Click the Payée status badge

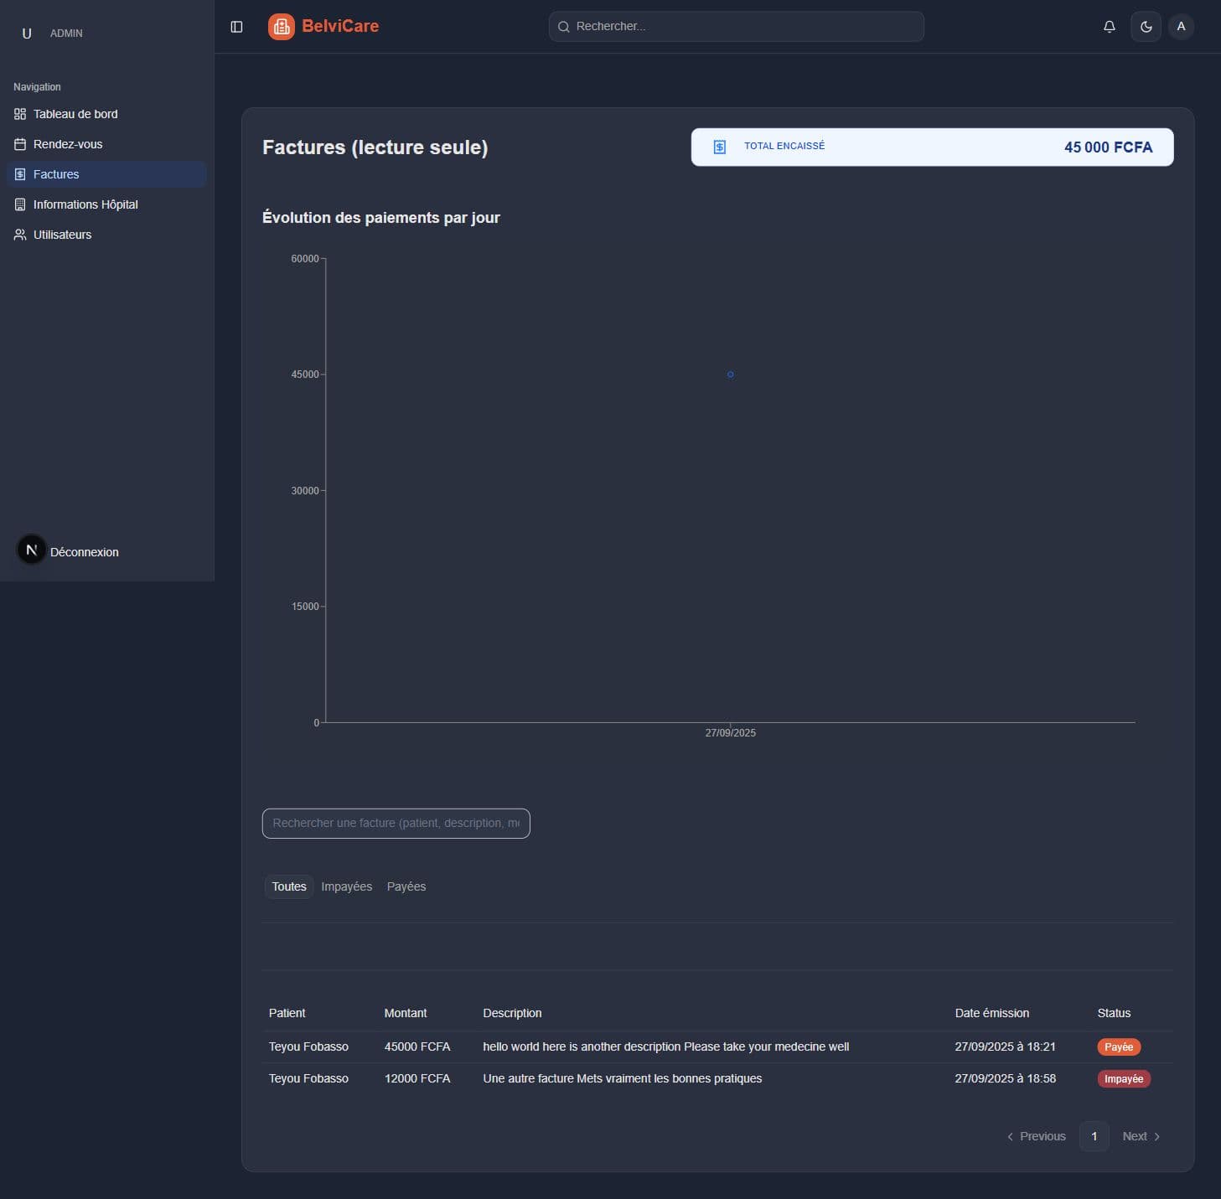[x=1119, y=1047]
